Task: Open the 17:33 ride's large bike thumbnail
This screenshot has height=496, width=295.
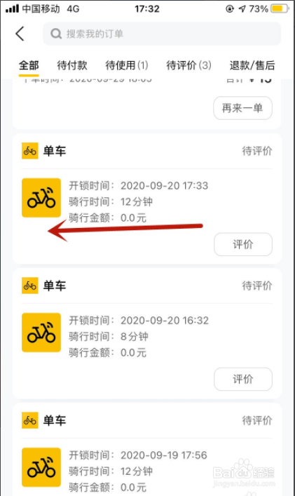Action: 41,198
